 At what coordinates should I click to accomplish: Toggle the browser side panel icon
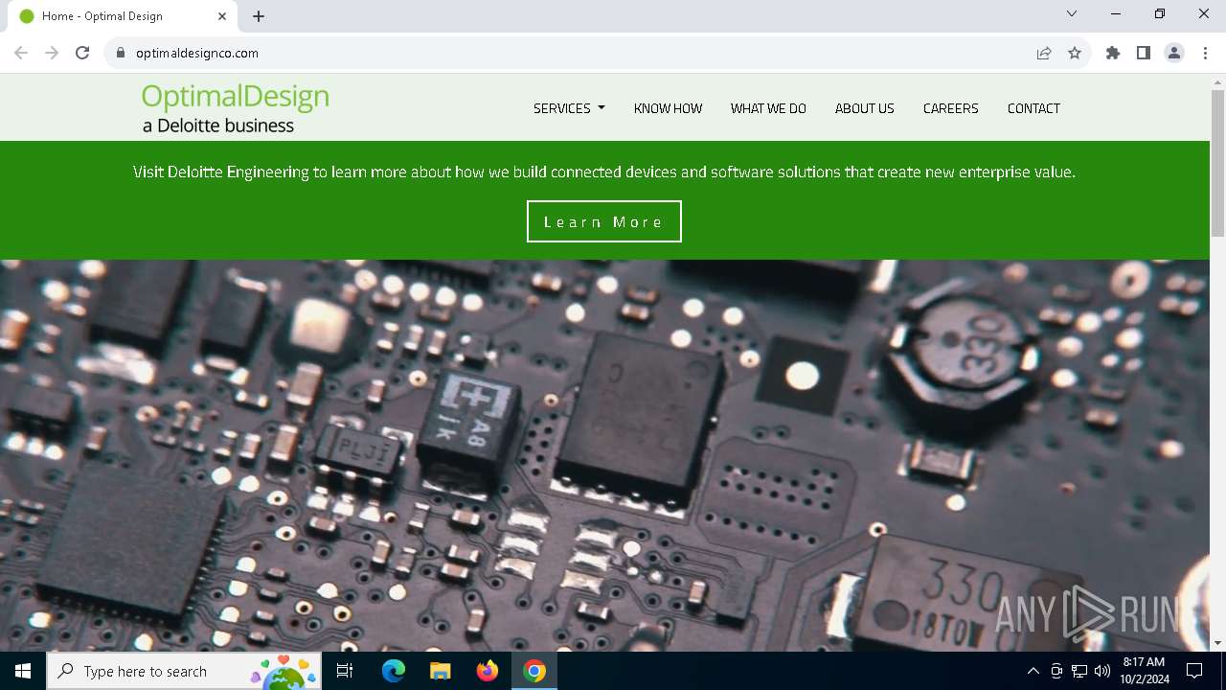pos(1144,53)
